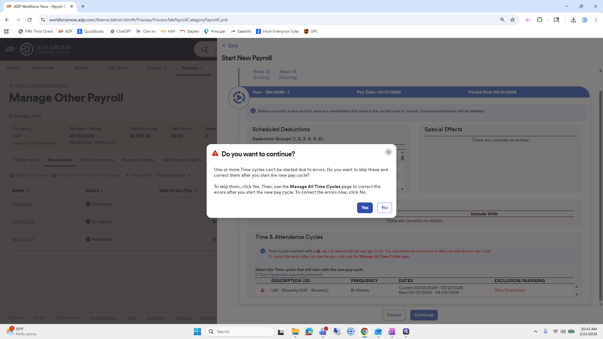The width and height of the screenshot is (603, 339).
Task: Click the red warning icon in U4F row
Action: (263, 290)
